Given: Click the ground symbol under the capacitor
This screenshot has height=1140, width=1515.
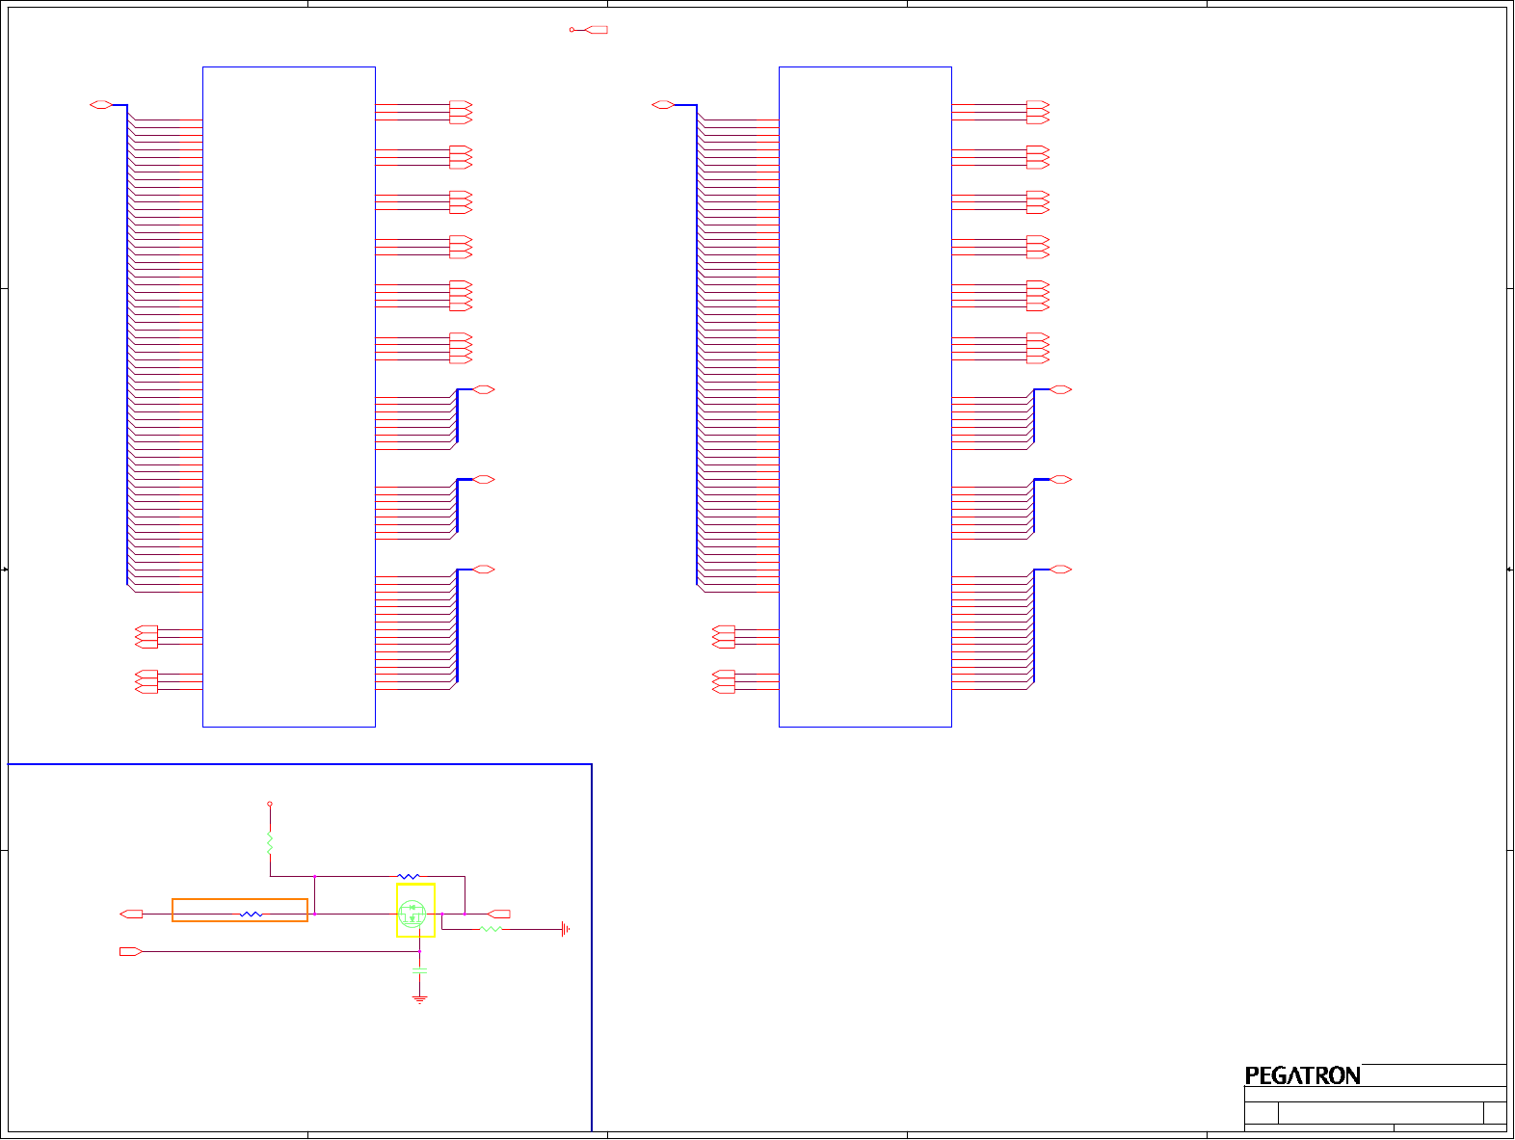Looking at the screenshot, I should [419, 999].
